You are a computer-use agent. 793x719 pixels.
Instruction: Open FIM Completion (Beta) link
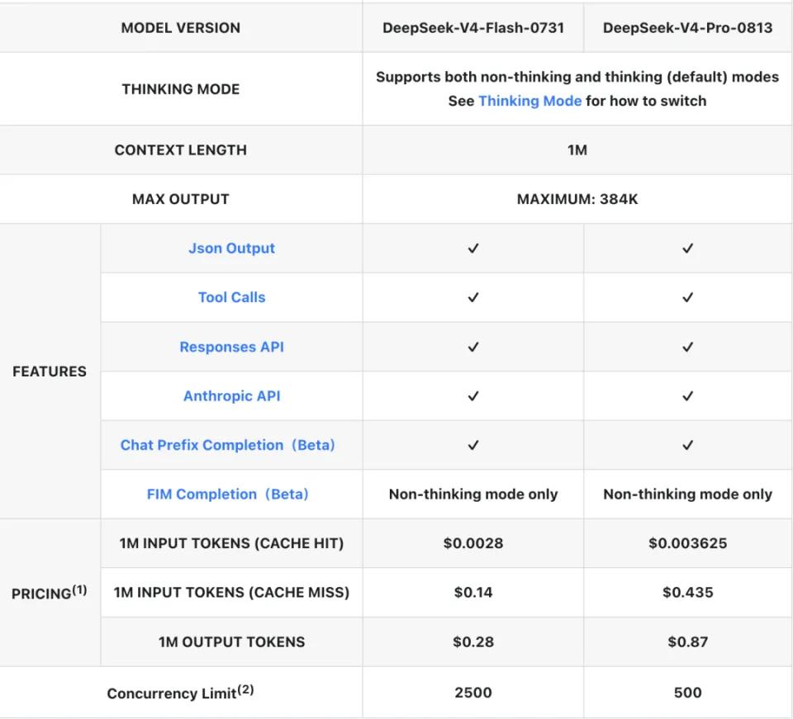(228, 494)
